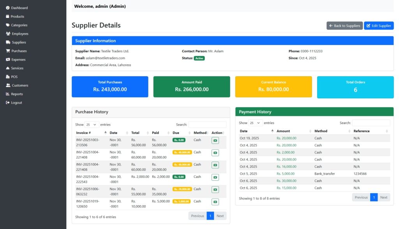Click the Dashboard icon in sidebar

pyautogui.click(x=8, y=8)
